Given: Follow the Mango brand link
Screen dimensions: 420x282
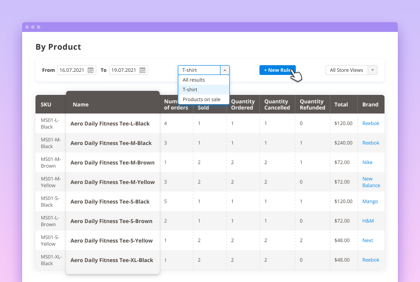Looking at the screenshot, I should pos(370,201).
